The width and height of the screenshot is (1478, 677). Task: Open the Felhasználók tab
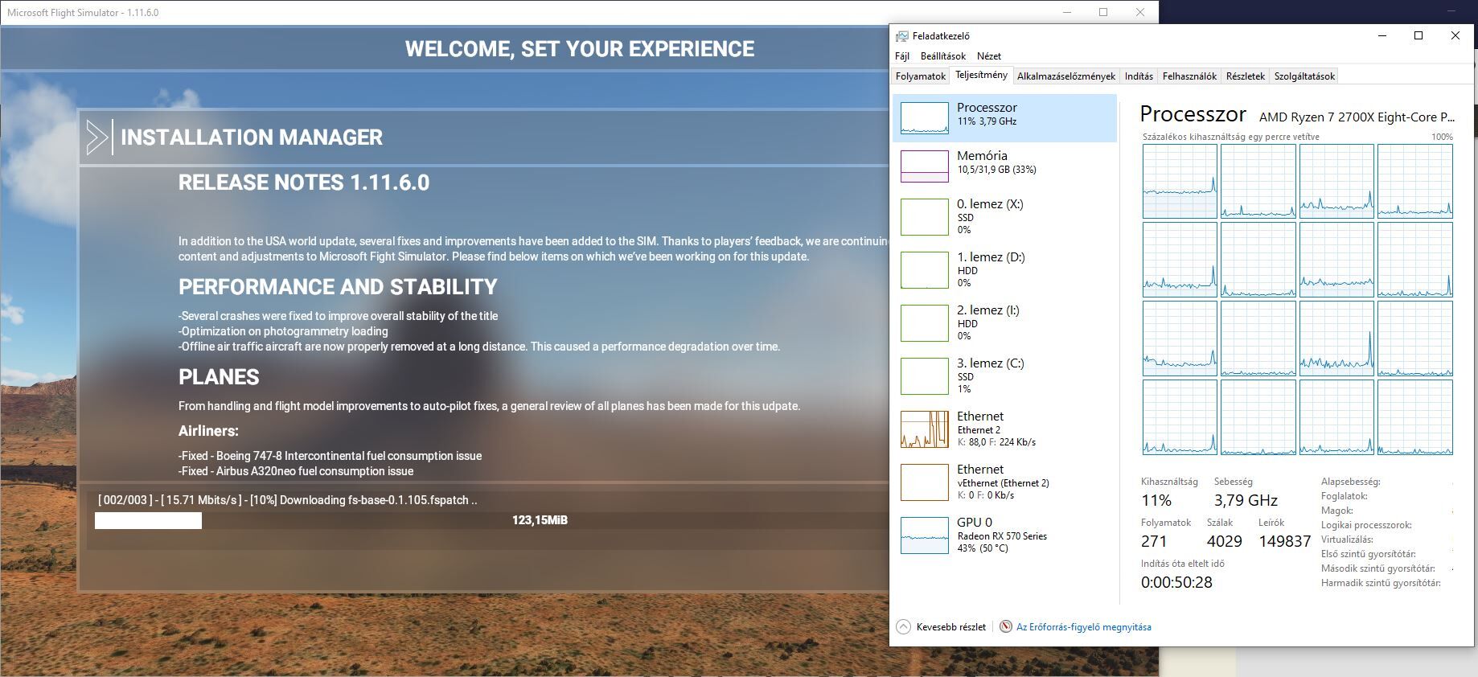coord(1189,76)
